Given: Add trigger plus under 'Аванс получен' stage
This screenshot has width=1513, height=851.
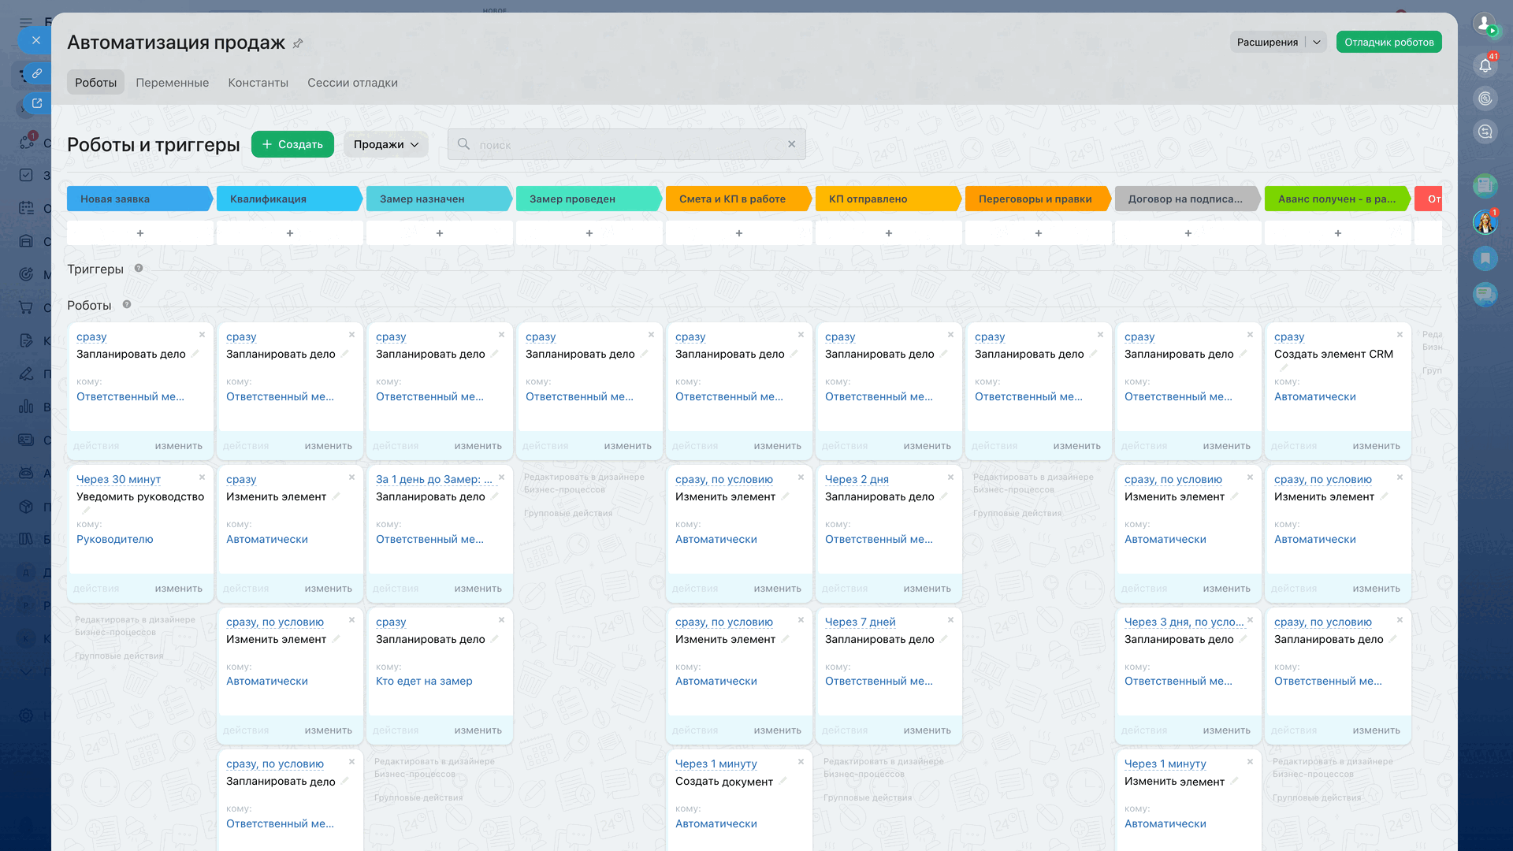Looking at the screenshot, I should point(1338,233).
